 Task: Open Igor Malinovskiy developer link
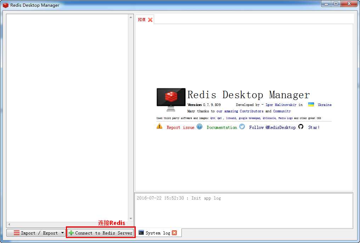(x=281, y=105)
